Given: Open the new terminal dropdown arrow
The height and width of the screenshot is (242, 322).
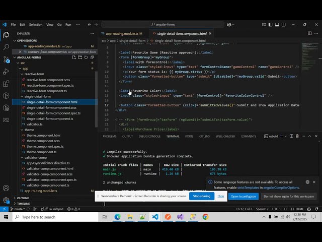Looking at the screenshot, I should tap(286, 136).
